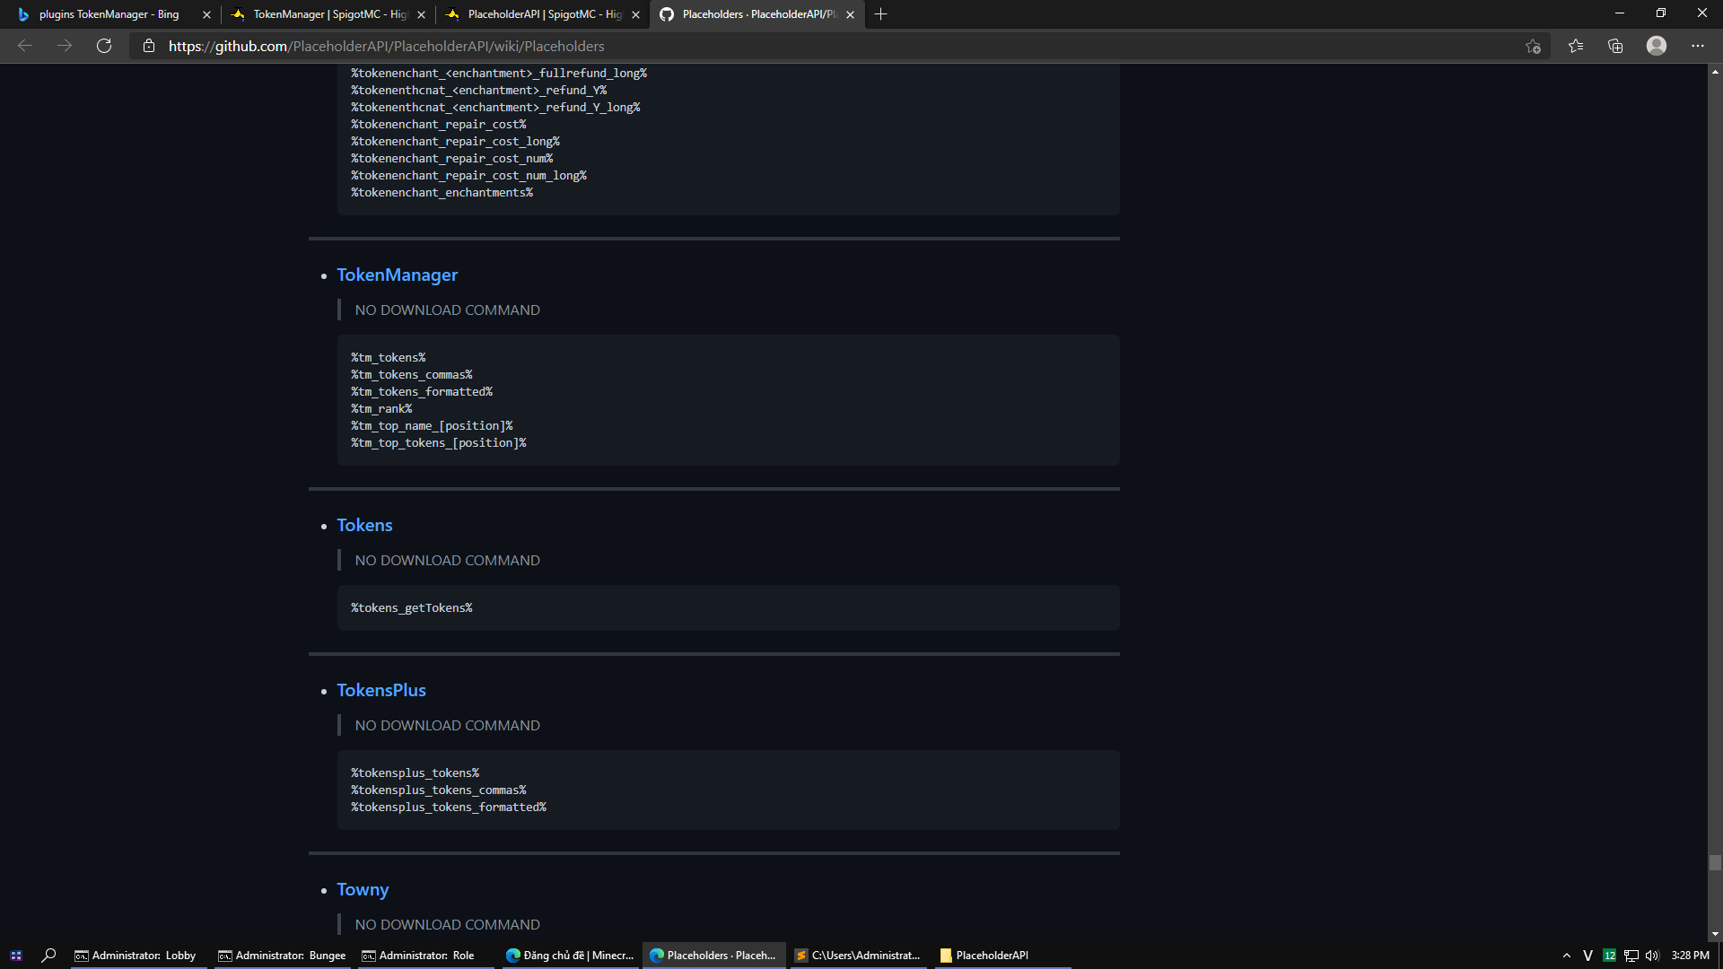
Task: Open the TokensPlus heading link
Action: 381,690
